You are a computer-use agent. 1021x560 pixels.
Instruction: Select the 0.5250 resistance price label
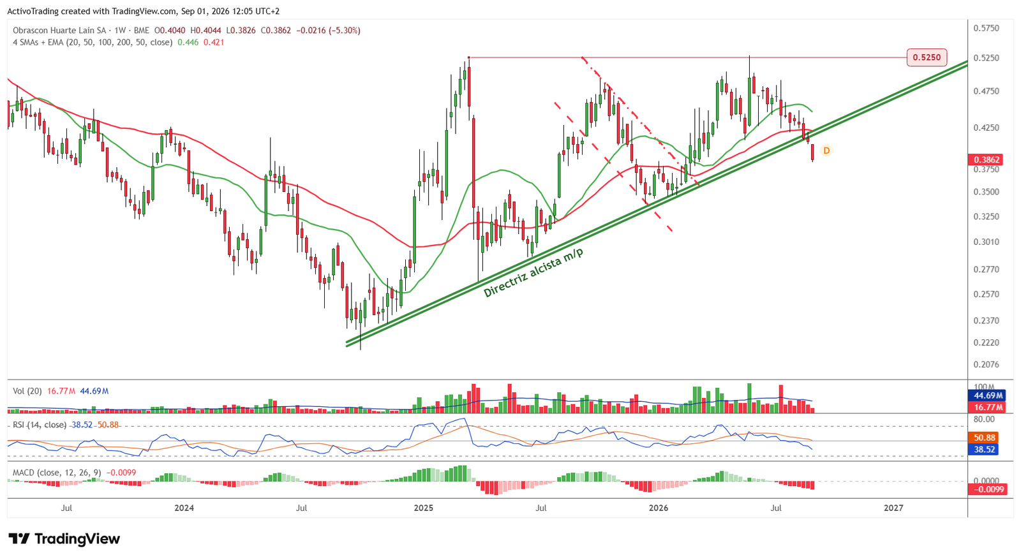927,57
